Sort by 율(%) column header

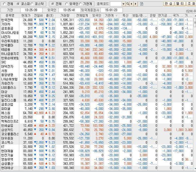tap(50, 15)
